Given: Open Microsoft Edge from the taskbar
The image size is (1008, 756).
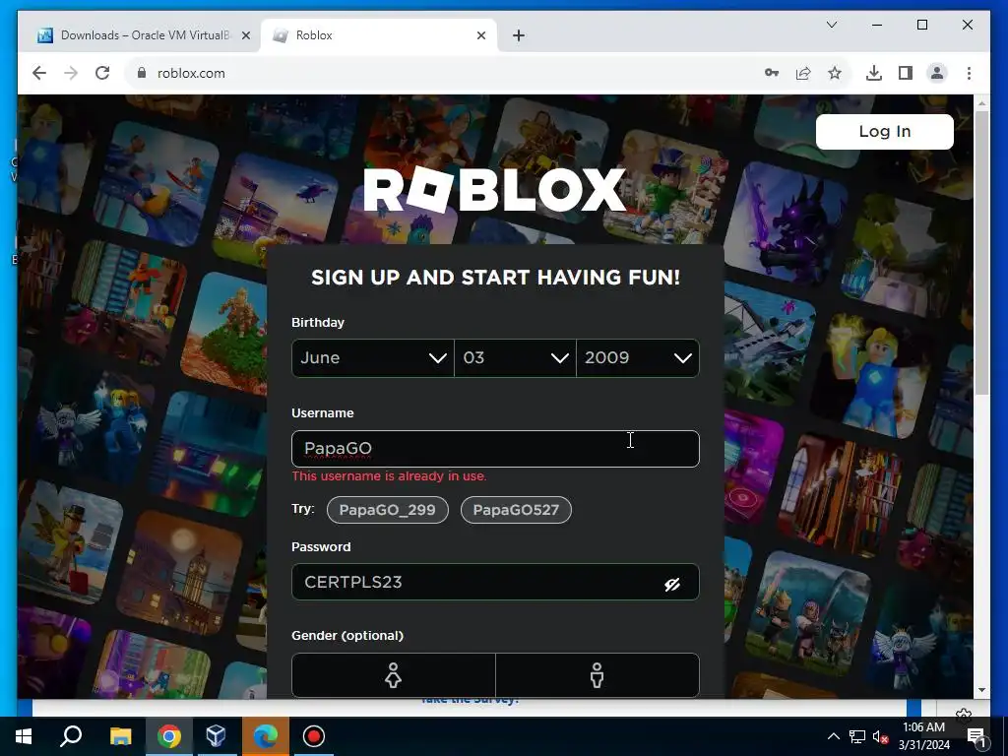Looking at the screenshot, I should (265, 736).
